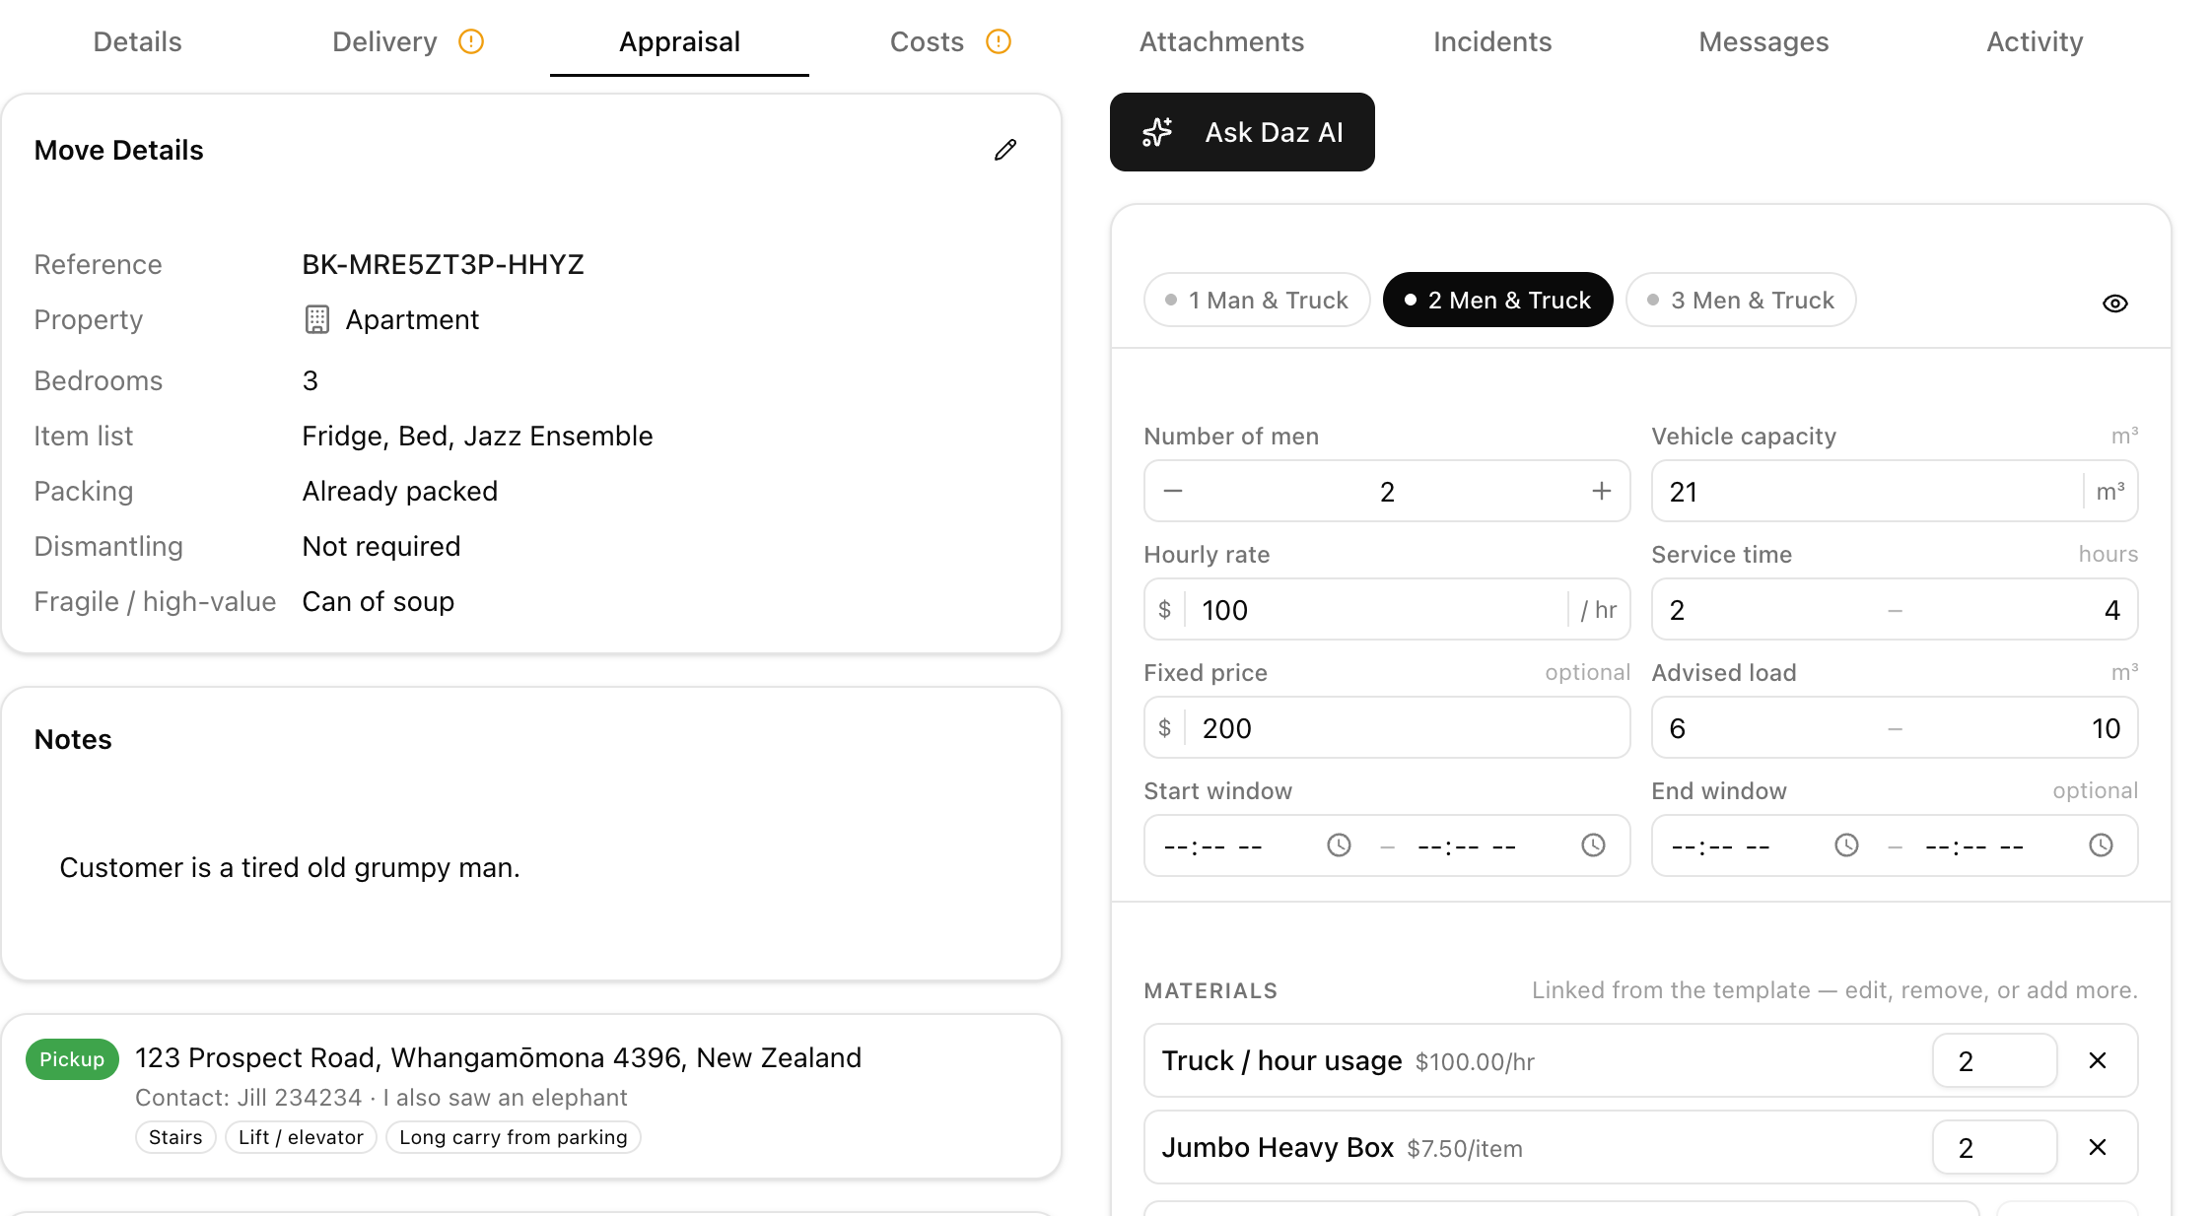Click the Notes heading
The image size is (2212, 1216).
(x=73, y=739)
